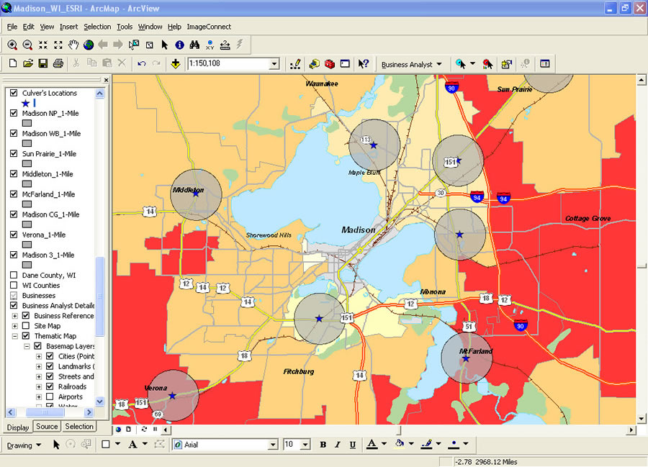Launch the Editor toolbar pencil icon
The height and width of the screenshot is (467, 648).
tap(294, 64)
